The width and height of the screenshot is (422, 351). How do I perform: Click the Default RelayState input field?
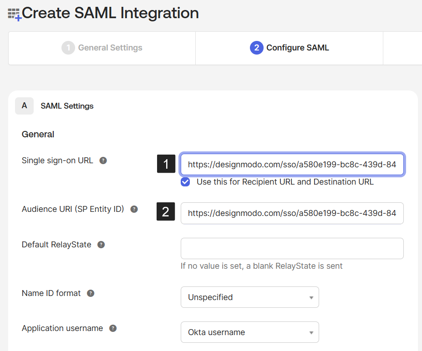point(292,248)
